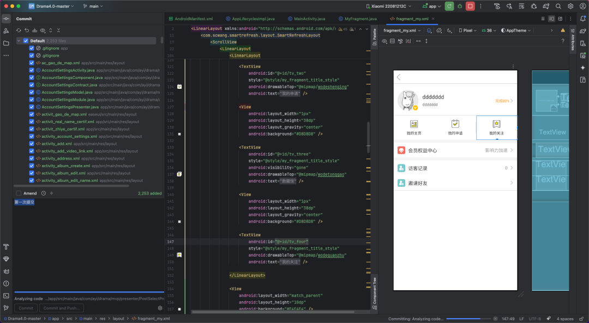Viewport: 589px width, 323px height.
Task: Uncheck the Default changelist checkbox
Action: (x=26, y=41)
